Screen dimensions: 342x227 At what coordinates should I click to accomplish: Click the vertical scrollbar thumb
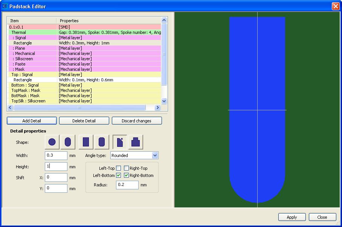[x=164, y=54]
